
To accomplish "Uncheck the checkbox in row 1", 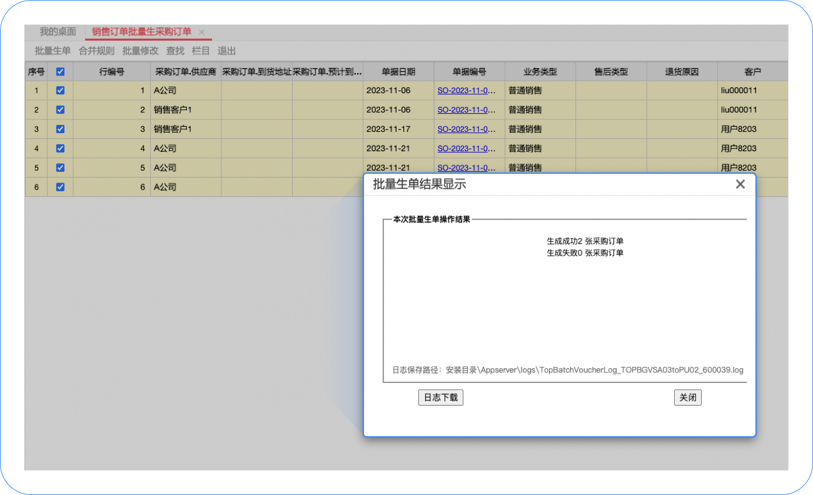I will pos(60,91).
